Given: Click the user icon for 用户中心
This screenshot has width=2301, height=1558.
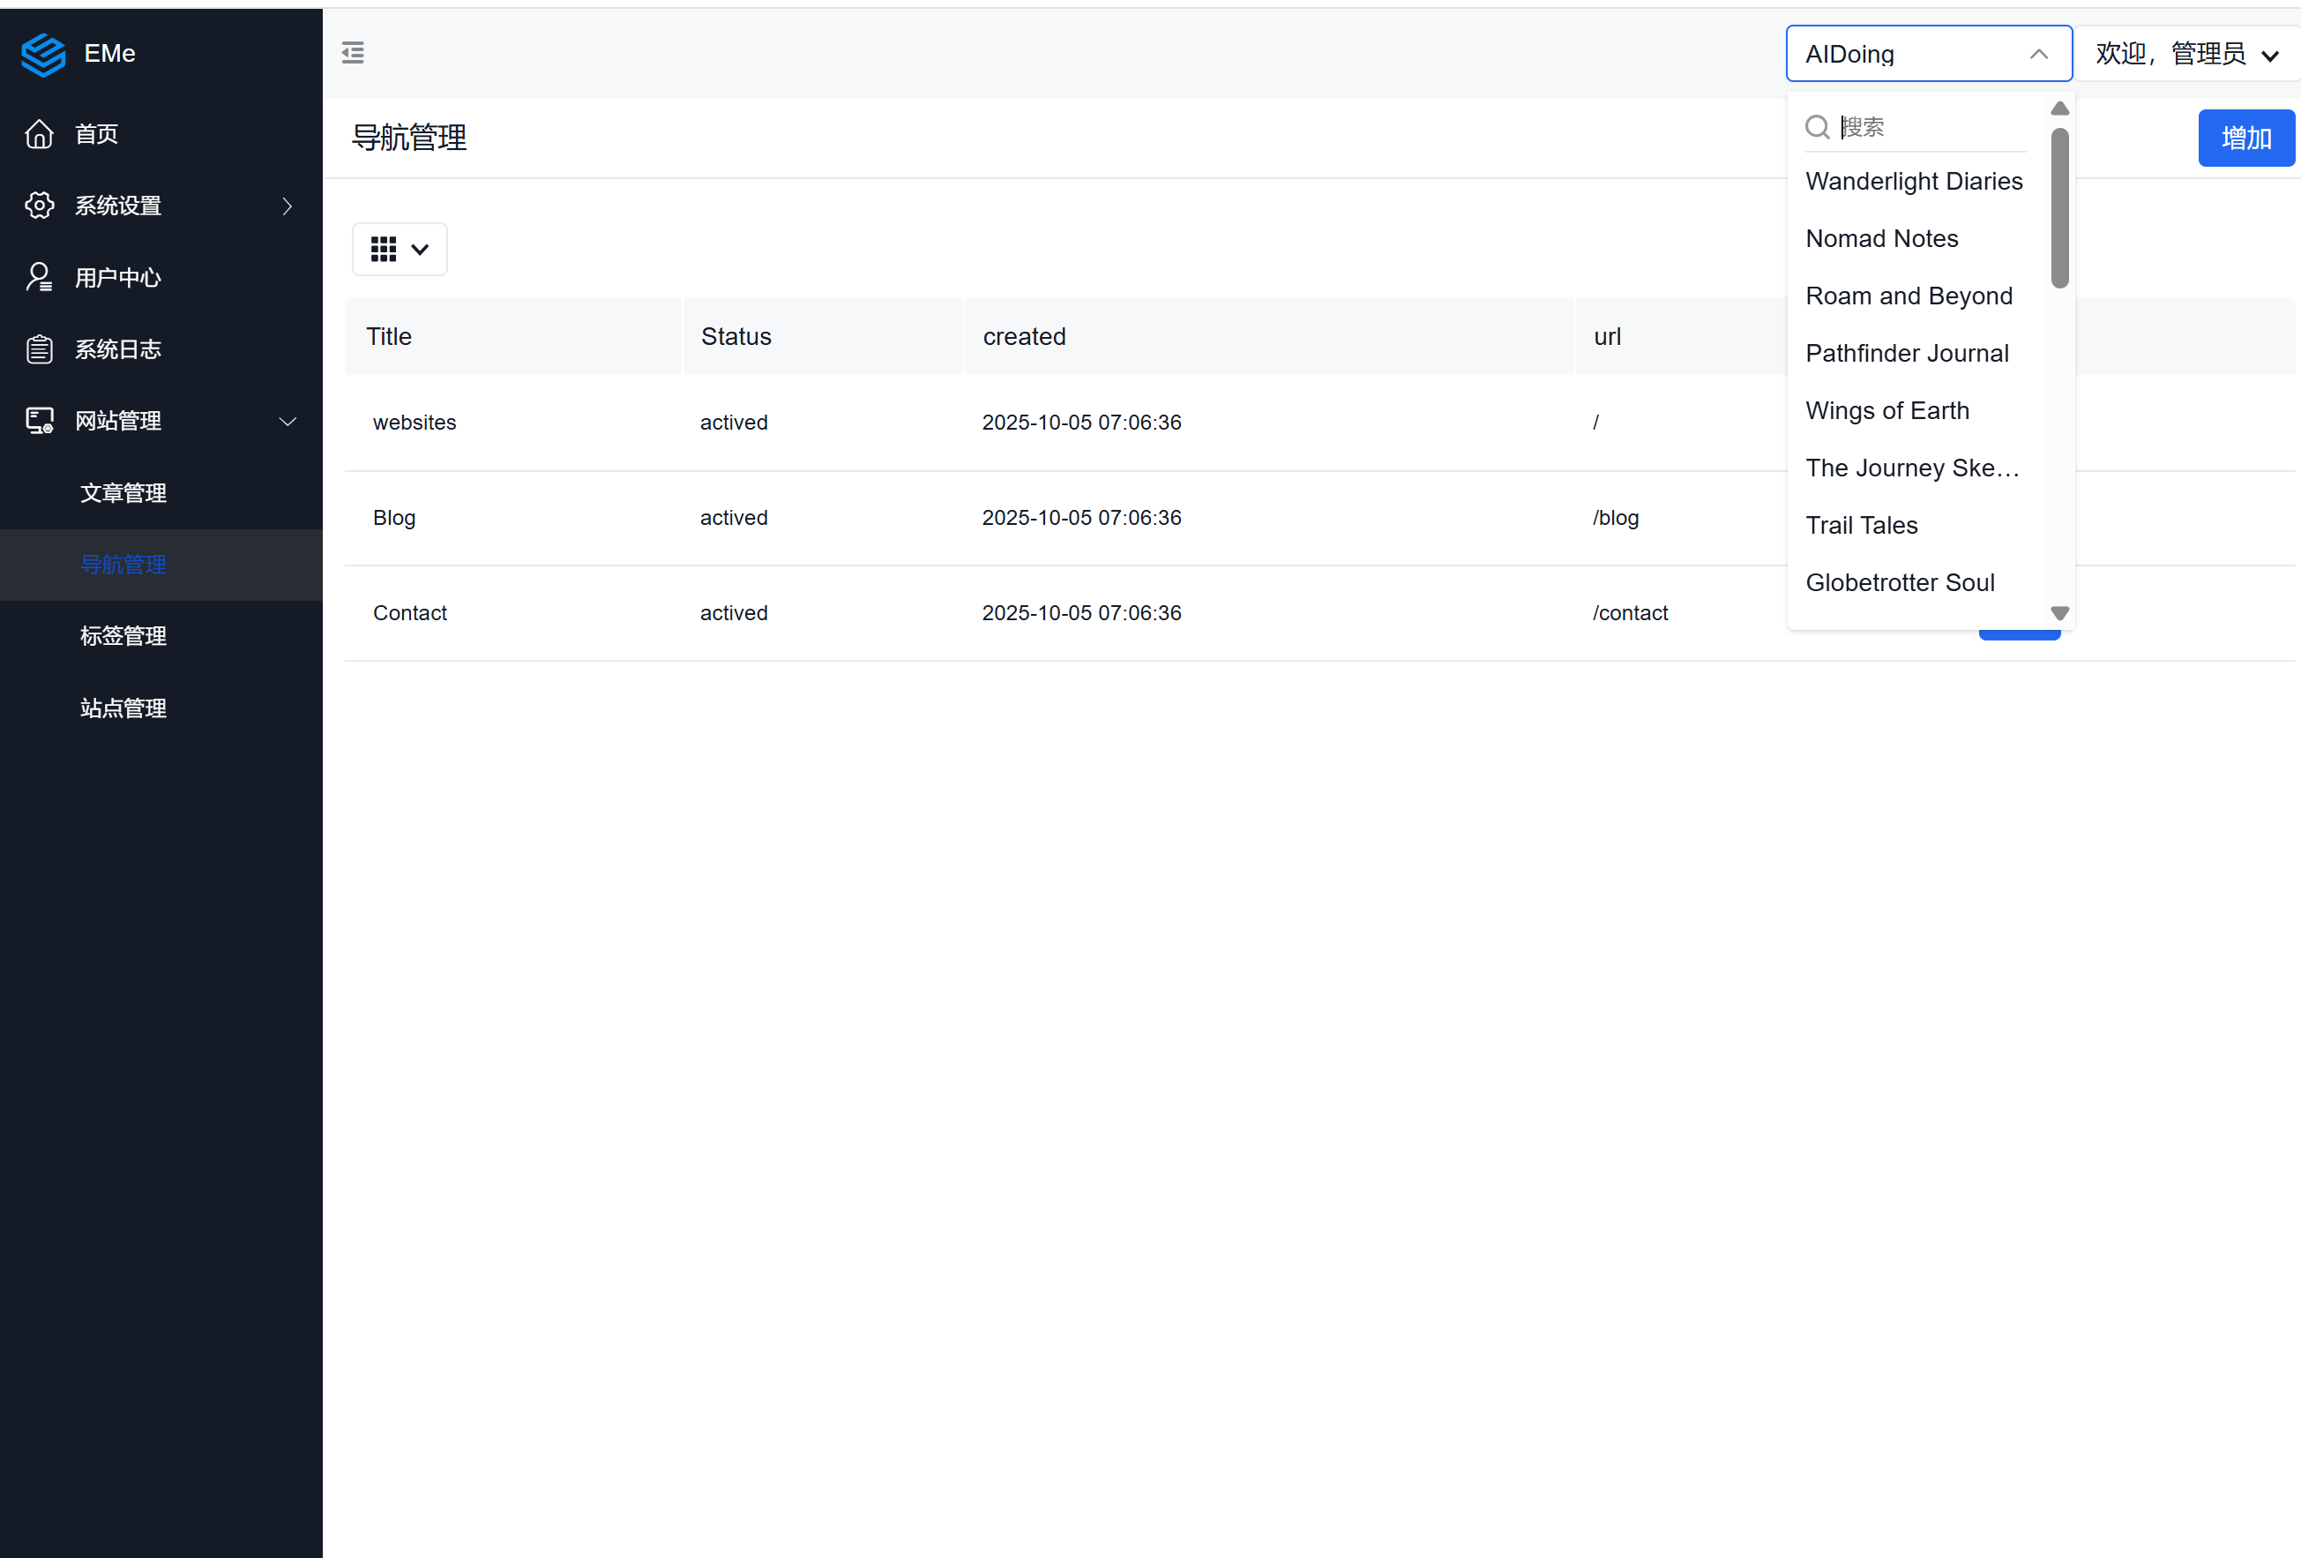Looking at the screenshot, I should (40, 277).
